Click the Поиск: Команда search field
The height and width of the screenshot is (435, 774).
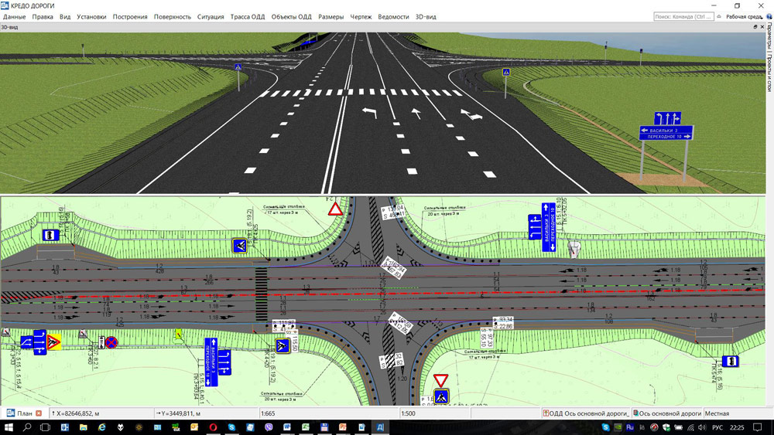pyautogui.click(x=683, y=17)
